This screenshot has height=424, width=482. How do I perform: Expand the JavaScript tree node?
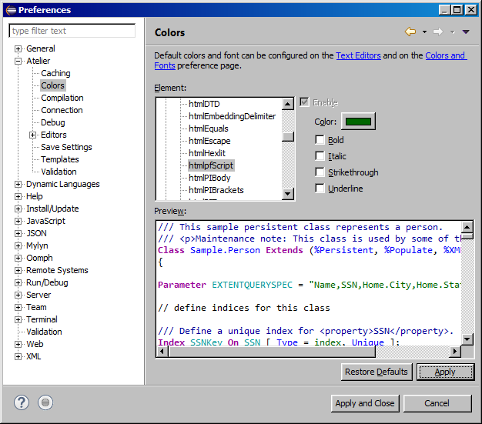[x=18, y=221]
